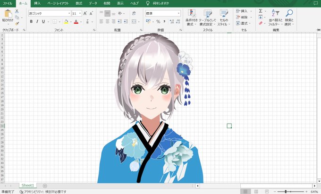Image resolution: width=321 pixels, height=194 pixels.
Task: Switch to the Data tab
Action: point(93,3)
